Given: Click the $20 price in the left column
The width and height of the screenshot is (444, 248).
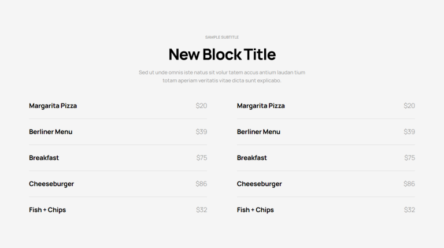Looking at the screenshot, I should pyautogui.click(x=201, y=106).
